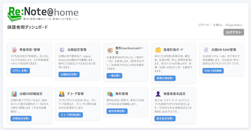The width and height of the screenshot is (251, 130).
Task: Click 基本設定を開く button
Action: pyautogui.click(x=165, y=118)
